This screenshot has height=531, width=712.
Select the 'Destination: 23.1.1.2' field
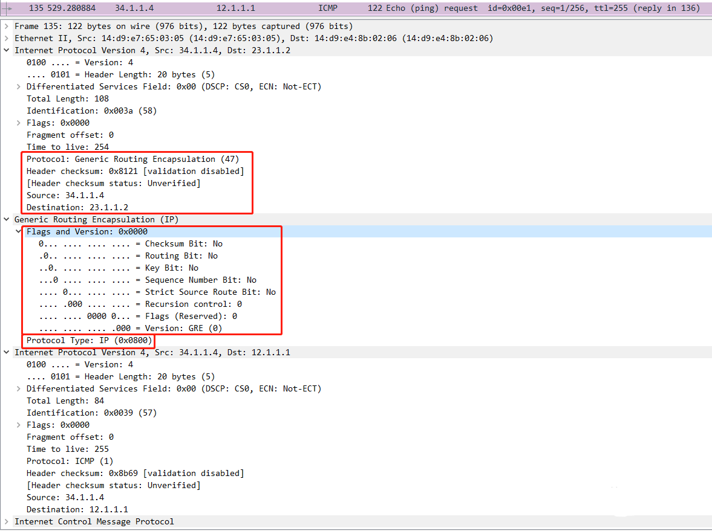pyautogui.click(x=77, y=208)
